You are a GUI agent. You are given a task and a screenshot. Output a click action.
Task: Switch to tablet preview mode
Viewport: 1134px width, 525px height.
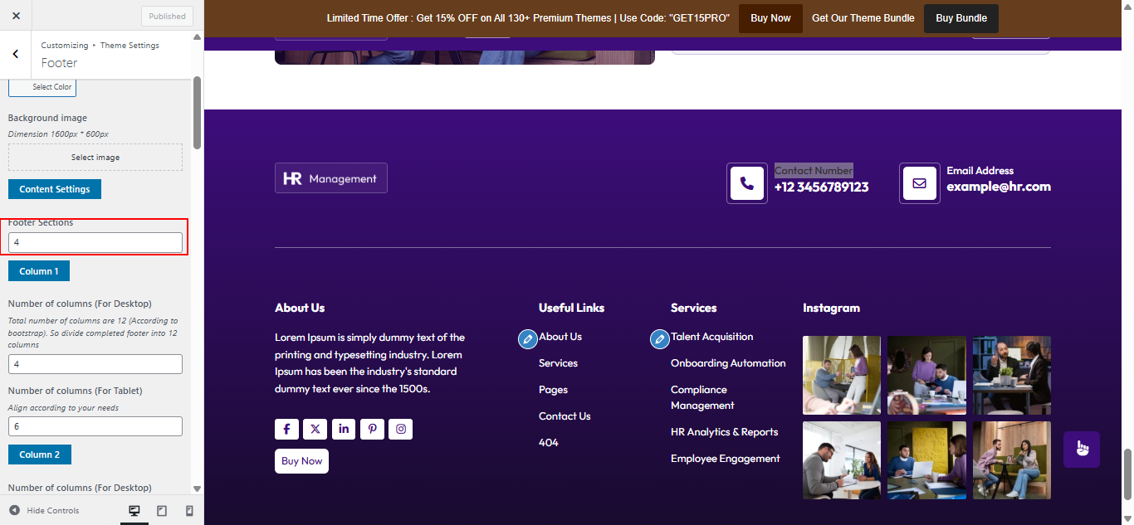(x=161, y=510)
